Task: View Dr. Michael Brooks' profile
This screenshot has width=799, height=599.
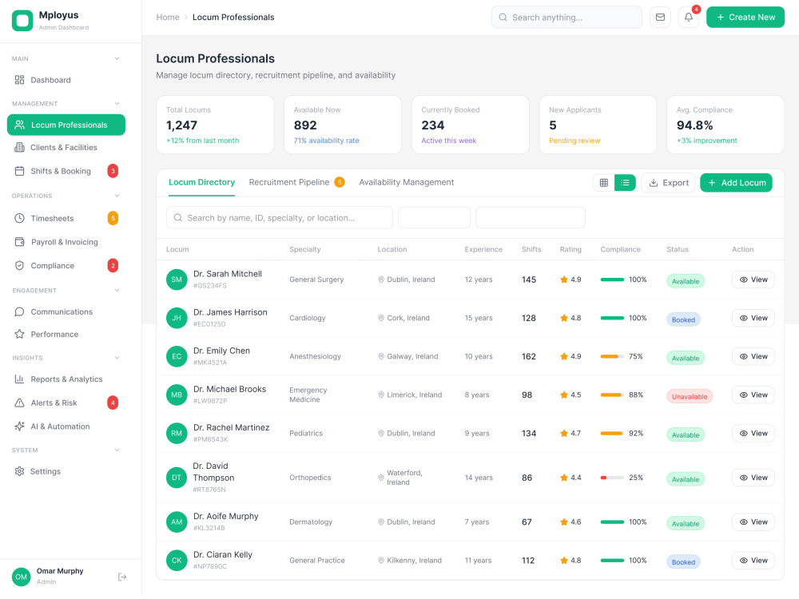Action: (753, 395)
